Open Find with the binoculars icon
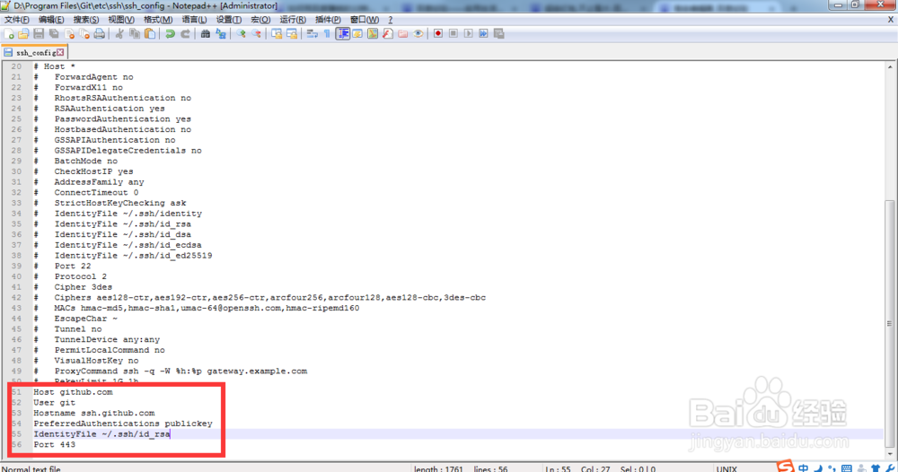 click(205, 34)
